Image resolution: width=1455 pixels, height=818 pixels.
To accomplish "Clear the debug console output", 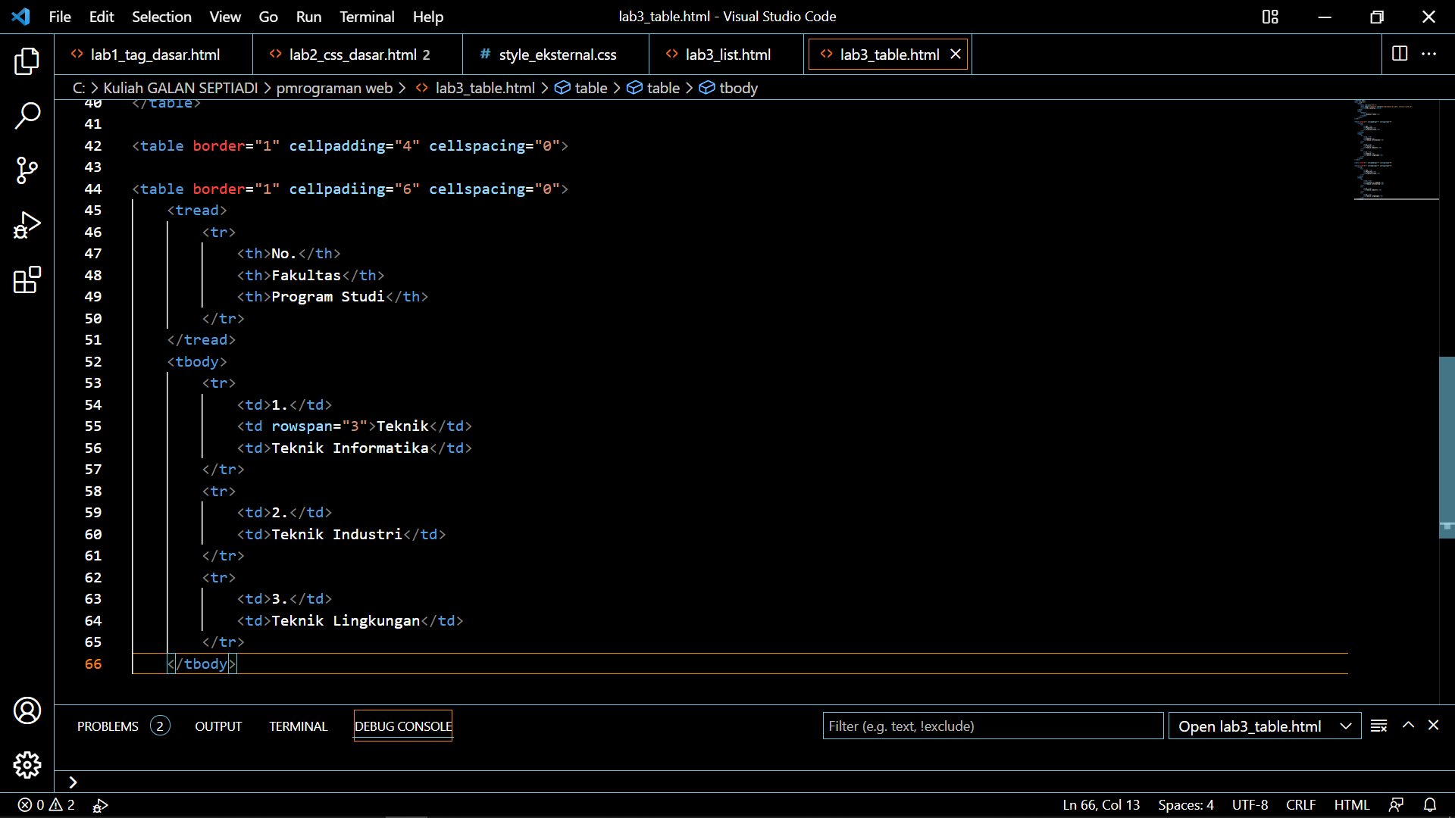I will 1378,725.
